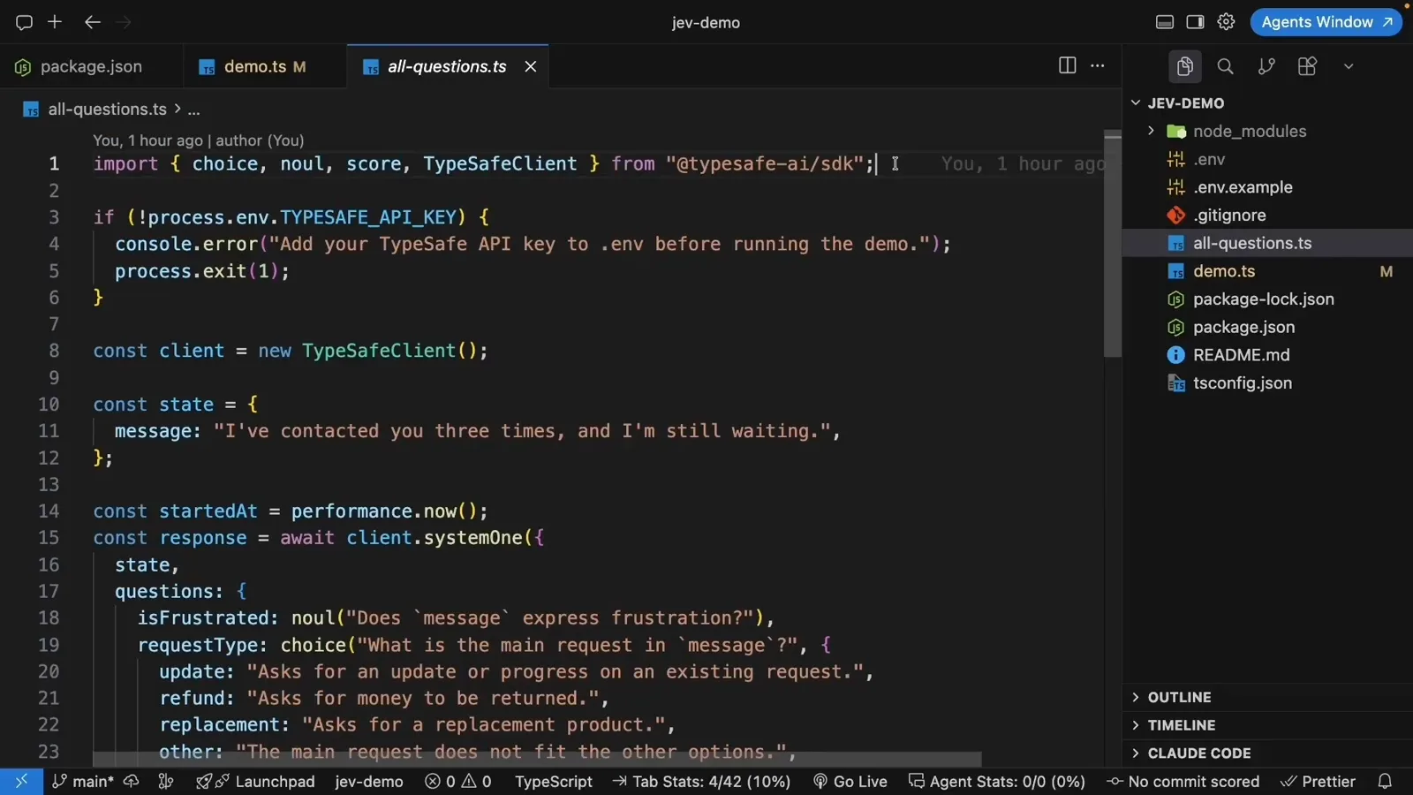This screenshot has width=1413, height=795.
Task: Click jev-demo status bar item
Action: coord(369,782)
